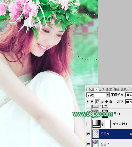Close the 图层 tab with its X
This screenshot has width=132, height=147.
[x=96, y=90]
